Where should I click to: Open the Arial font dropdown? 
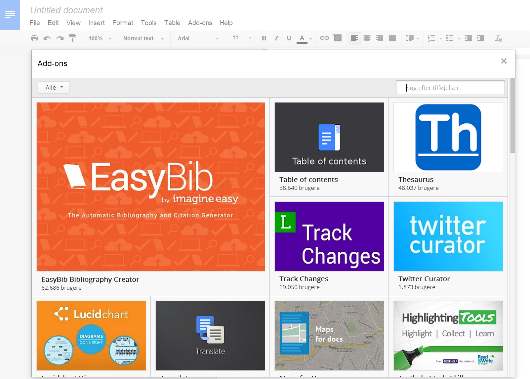(198, 39)
